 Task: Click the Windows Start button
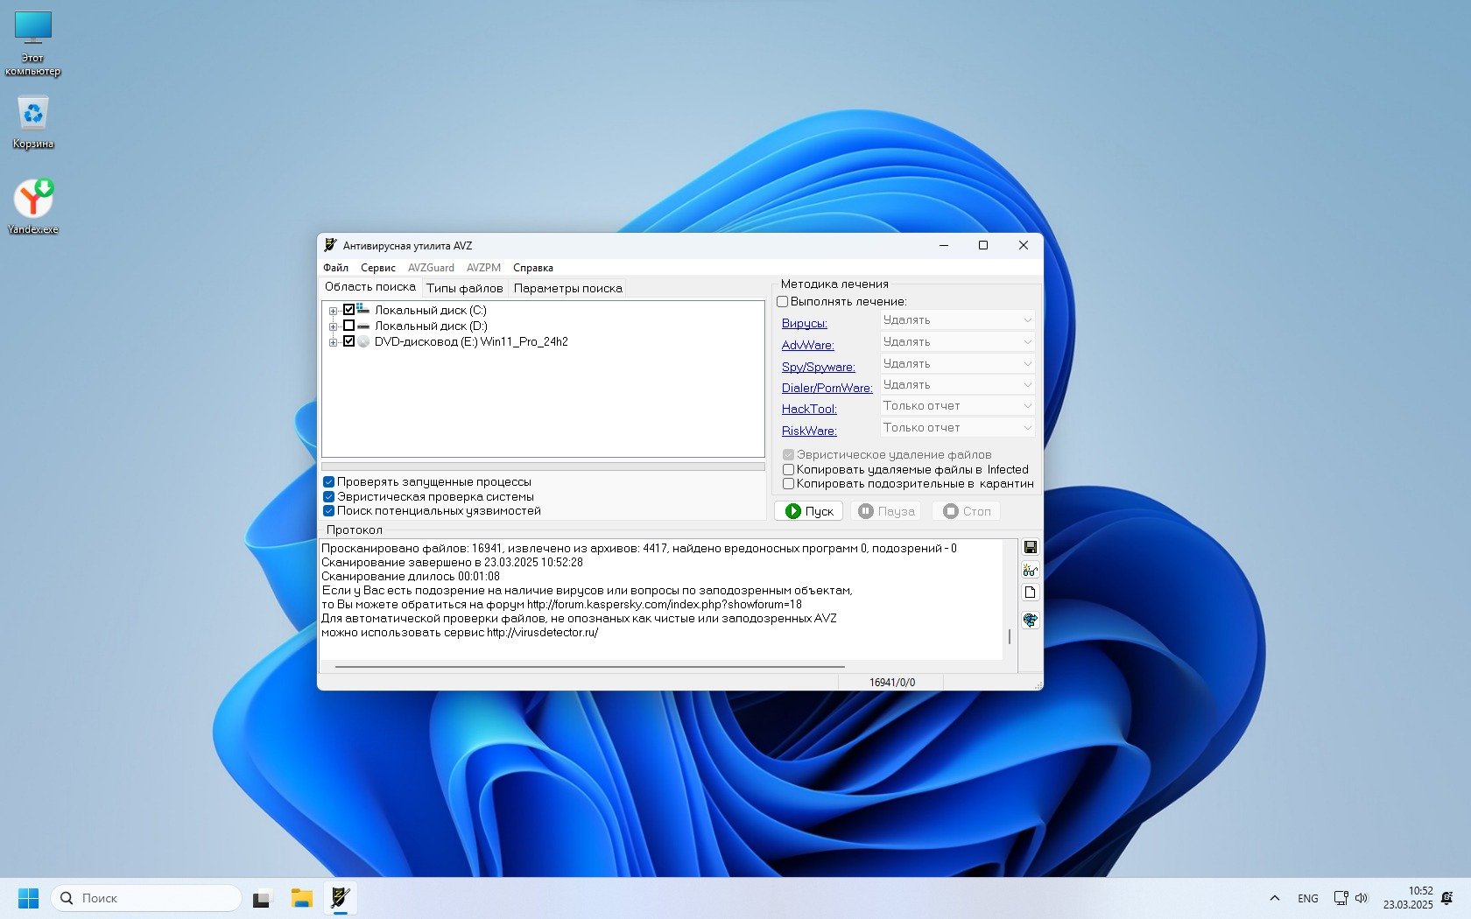coord(28,898)
